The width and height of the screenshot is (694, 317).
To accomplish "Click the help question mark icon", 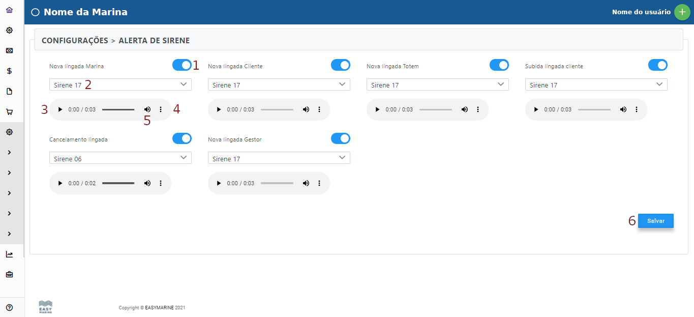I will (x=9, y=307).
